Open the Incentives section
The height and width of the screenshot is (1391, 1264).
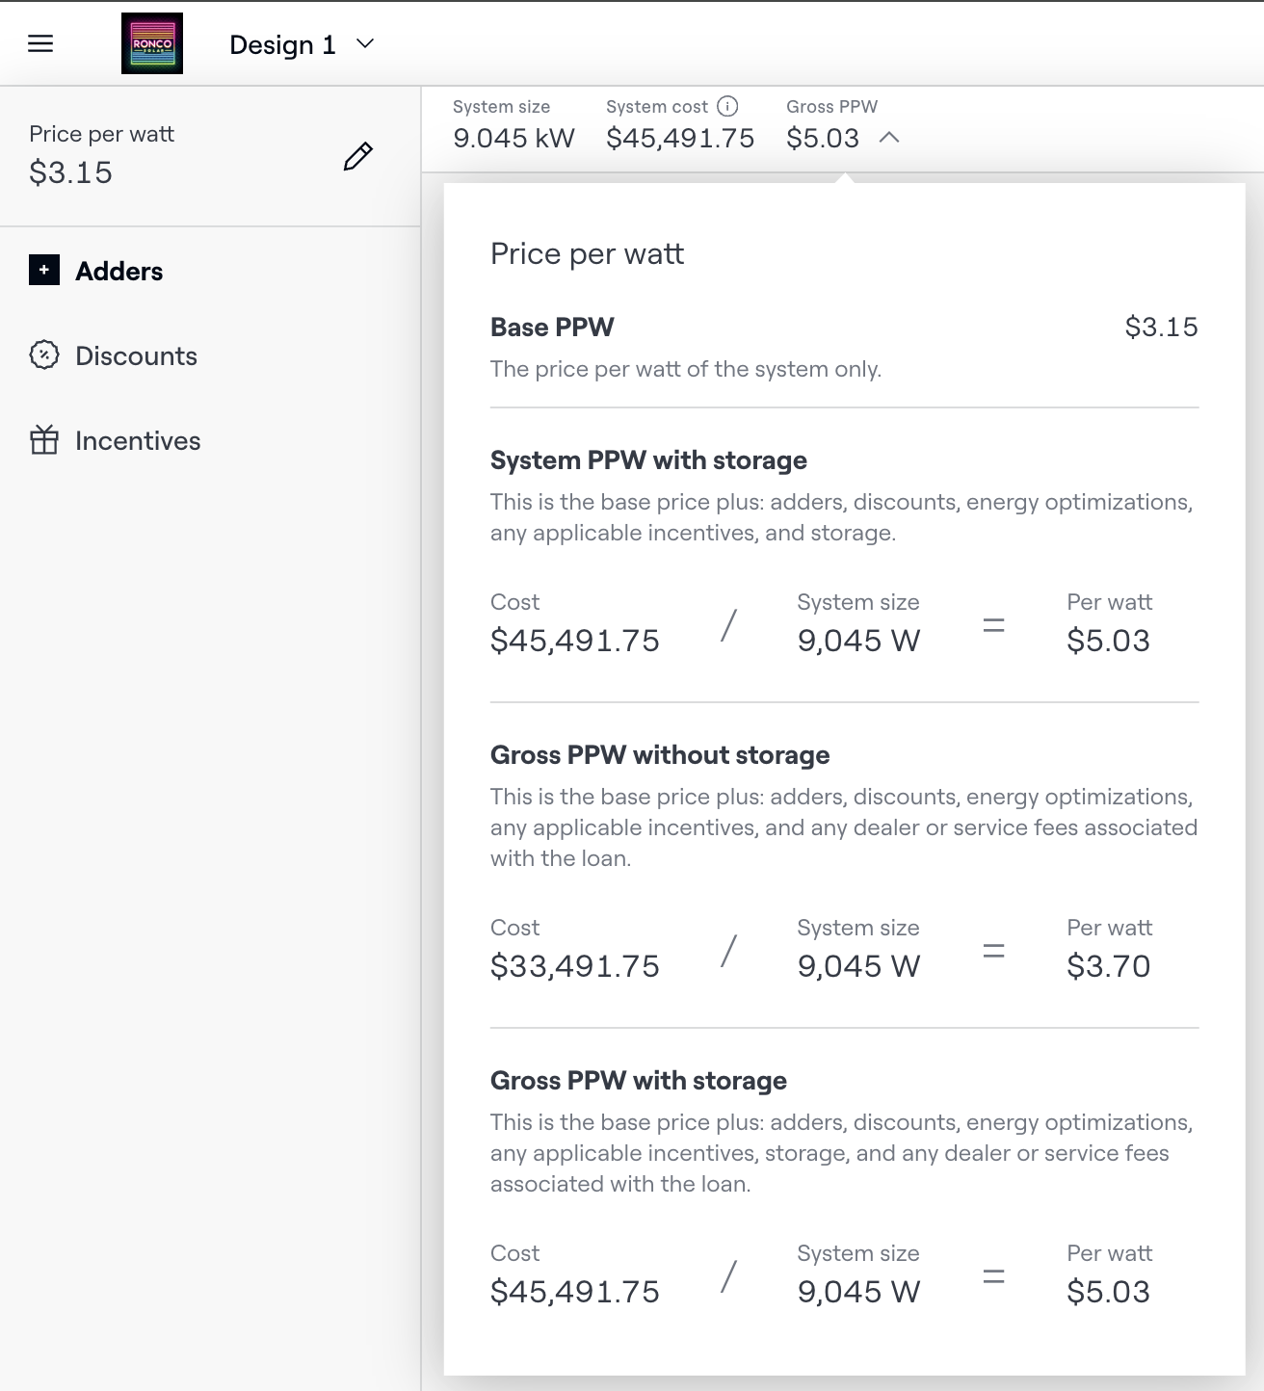(x=138, y=441)
